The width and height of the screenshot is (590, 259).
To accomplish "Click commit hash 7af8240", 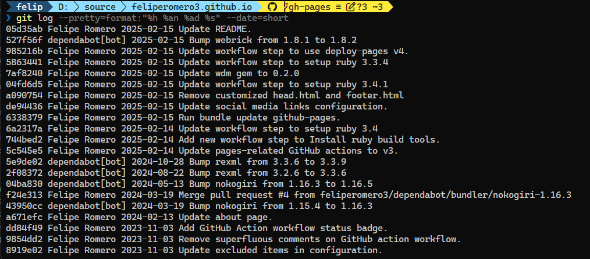I will (x=24, y=73).
